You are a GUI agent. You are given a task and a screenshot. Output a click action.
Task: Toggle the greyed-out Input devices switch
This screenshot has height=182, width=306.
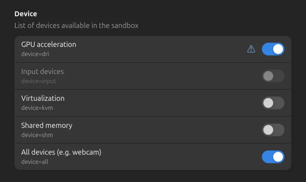point(273,76)
